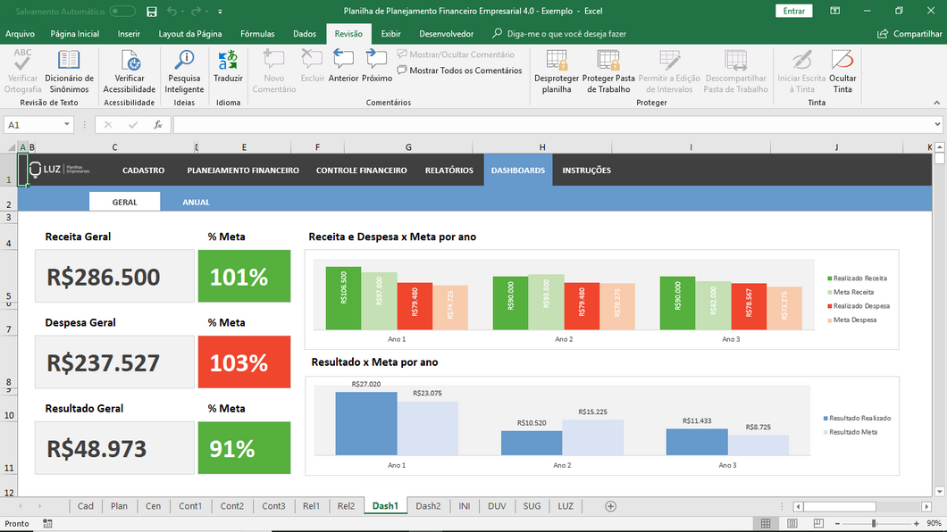The height and width of the screenshot is (532, 947).
Task: Collapse the ribbon with the chevron
Action: tap(937, 103)
